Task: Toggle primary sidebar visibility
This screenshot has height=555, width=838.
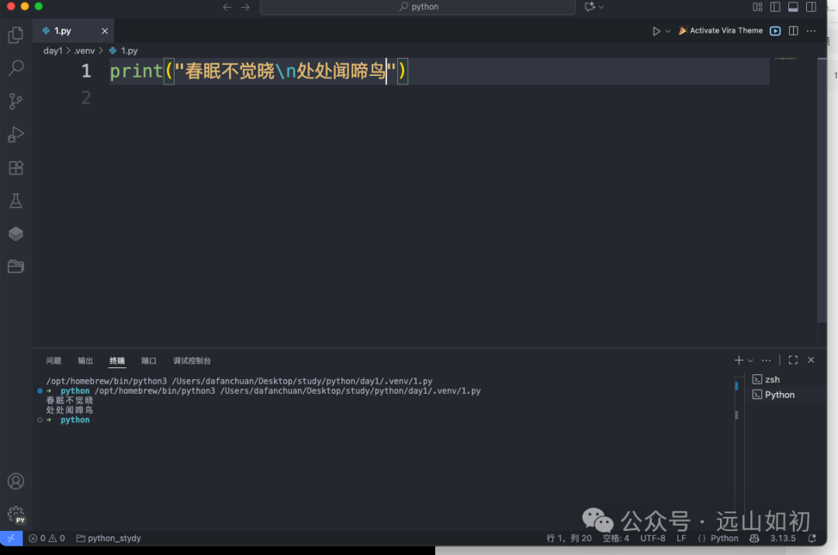Action: point(775,7)
